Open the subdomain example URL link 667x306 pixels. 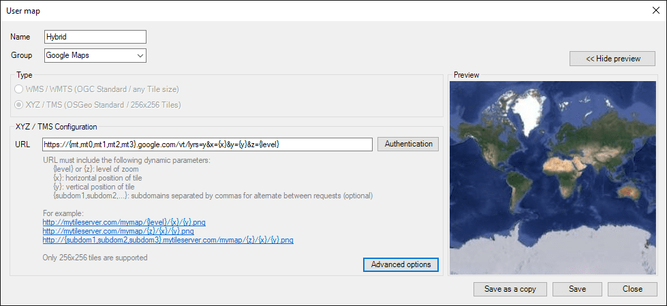(168, 240)
